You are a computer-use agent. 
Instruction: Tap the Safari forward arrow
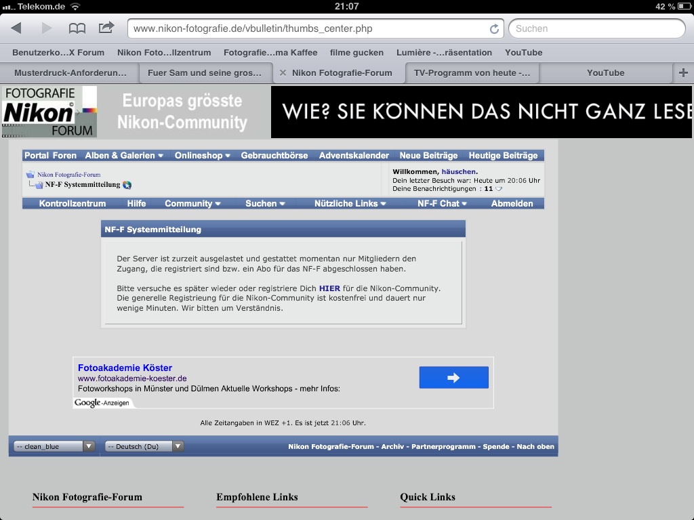click(47, 28)
